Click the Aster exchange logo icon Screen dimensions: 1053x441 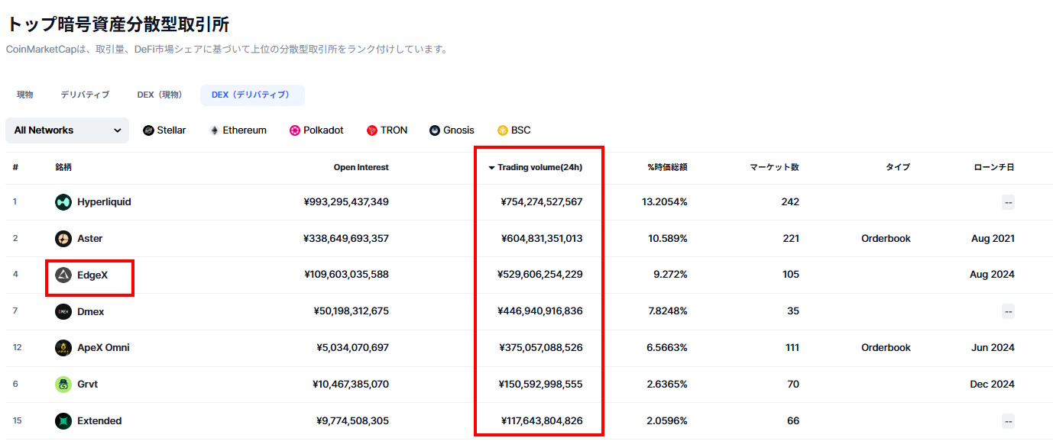63,239
